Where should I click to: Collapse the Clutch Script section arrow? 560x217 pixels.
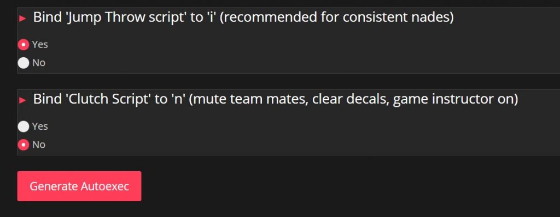point(23,100)
